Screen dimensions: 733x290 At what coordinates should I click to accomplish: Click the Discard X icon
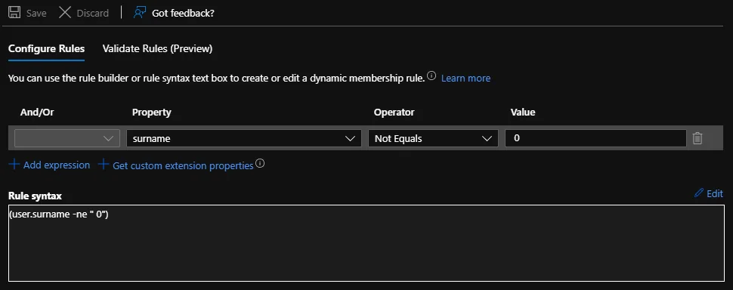[x=65, y=13]
